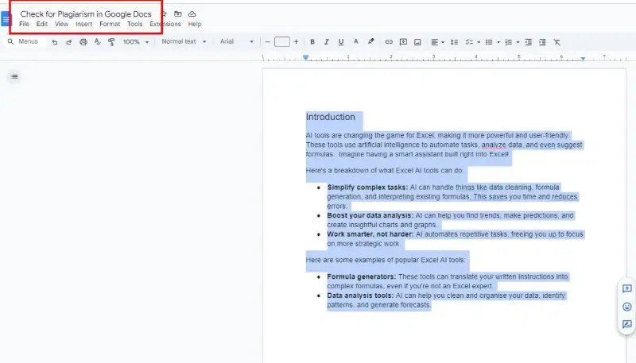
Task: Insert an image from the toolbar
Action: [417, 42]
